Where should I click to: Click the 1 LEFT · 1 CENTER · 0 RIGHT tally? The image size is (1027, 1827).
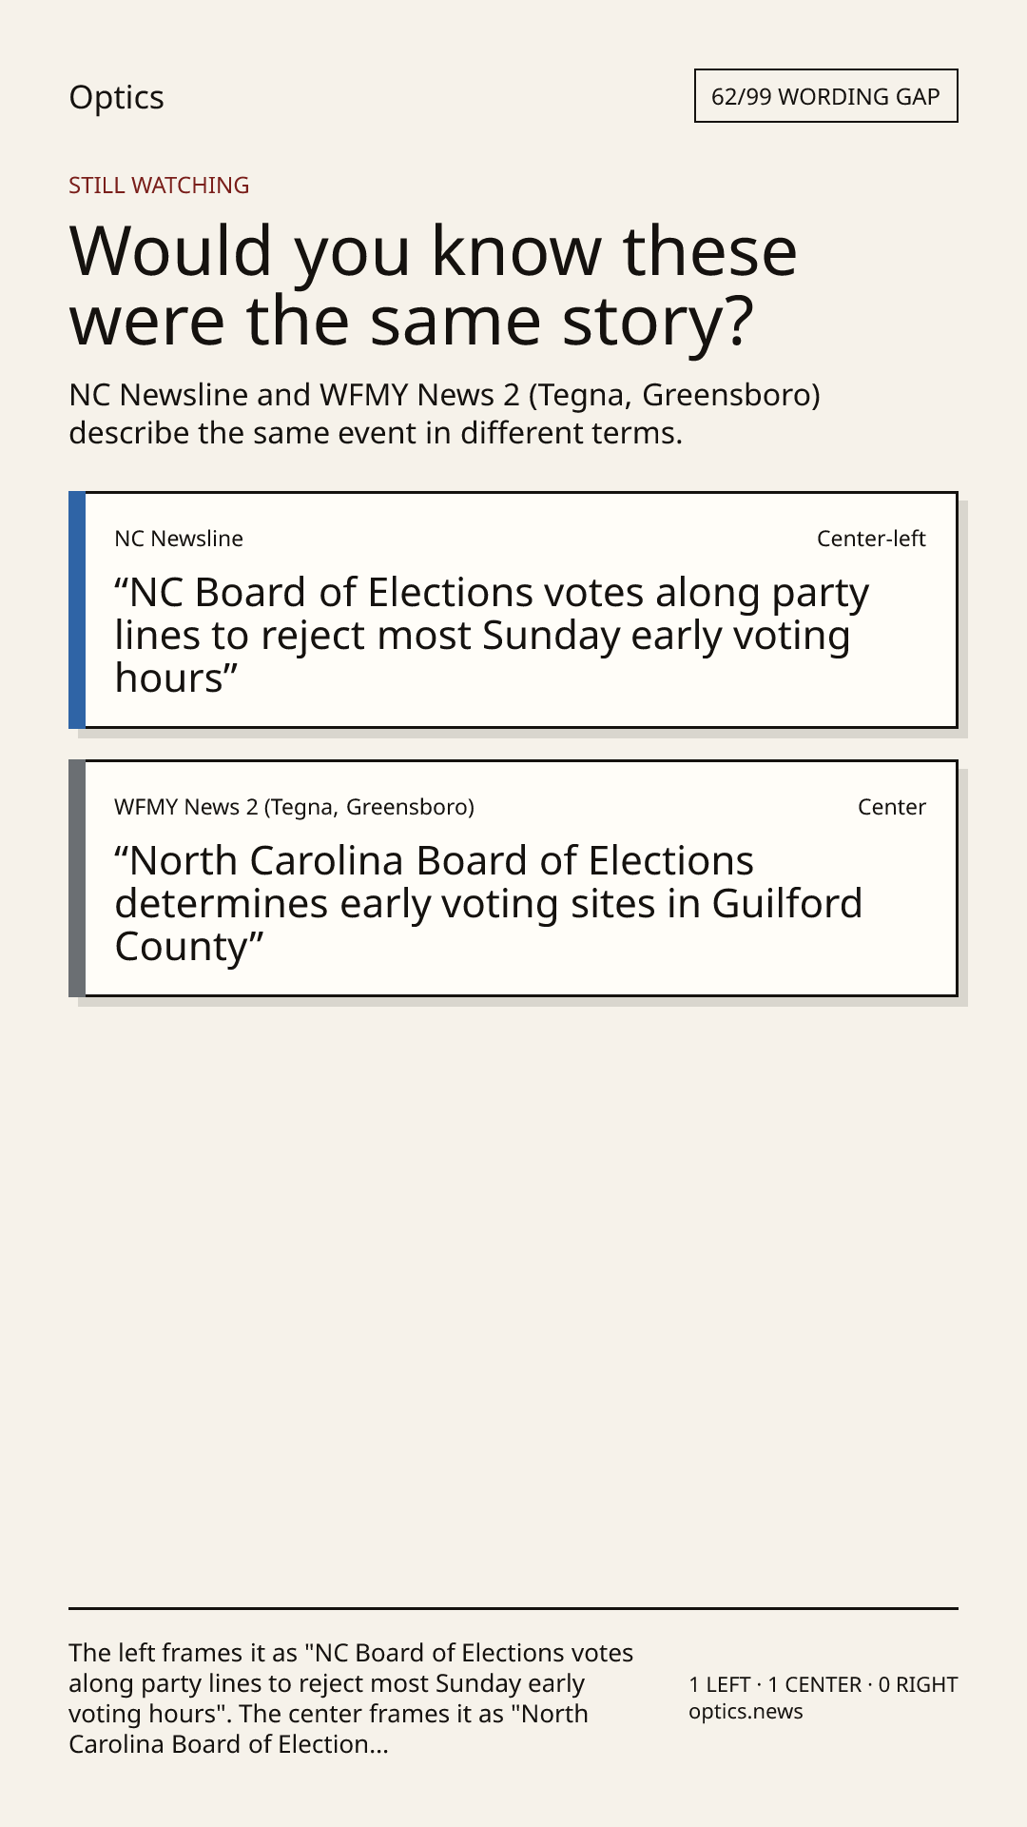824,1684
